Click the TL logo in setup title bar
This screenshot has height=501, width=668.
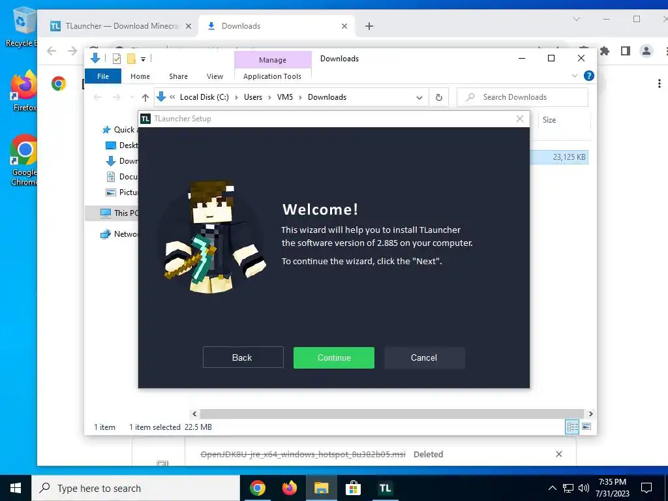pyautogui.click(x=145, y=119)
